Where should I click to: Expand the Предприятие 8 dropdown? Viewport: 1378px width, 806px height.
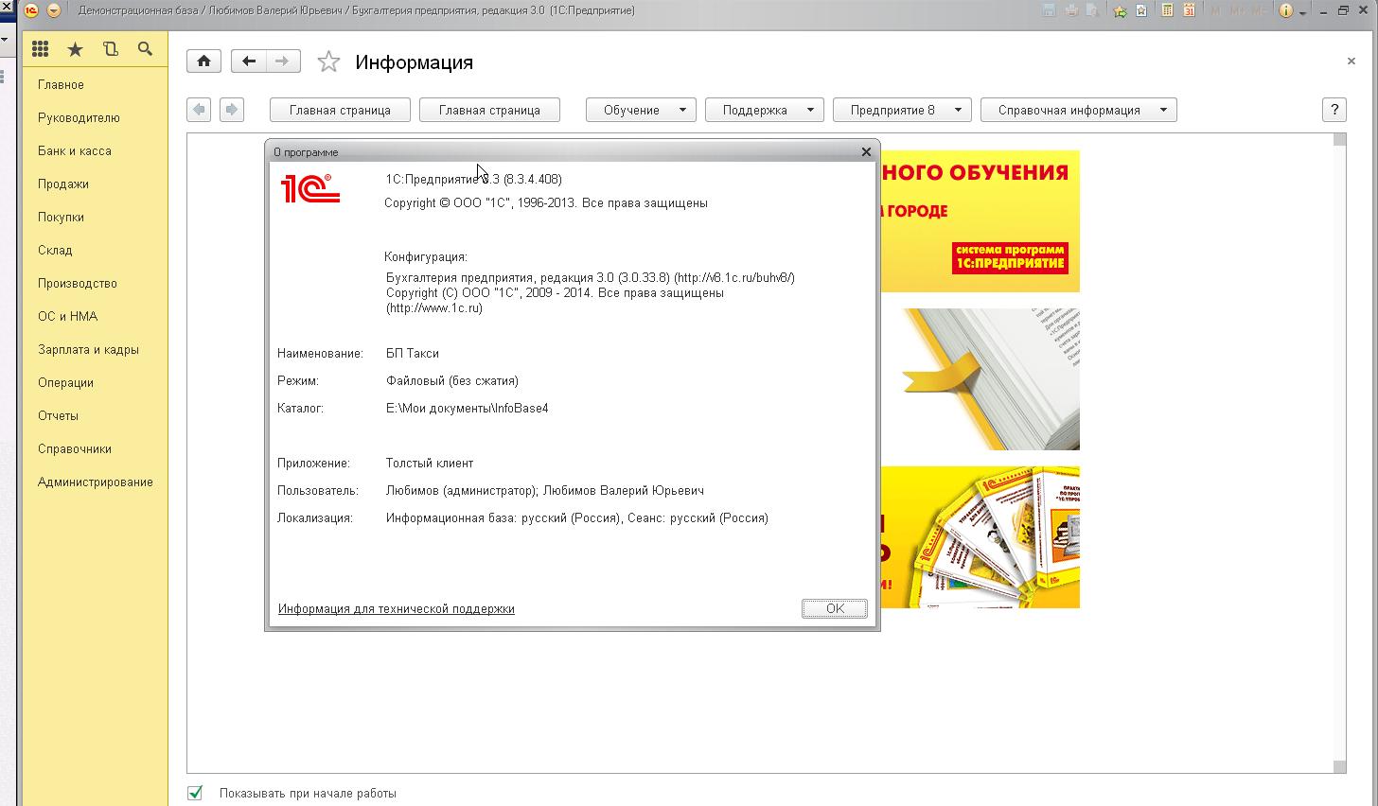[902, 110]
